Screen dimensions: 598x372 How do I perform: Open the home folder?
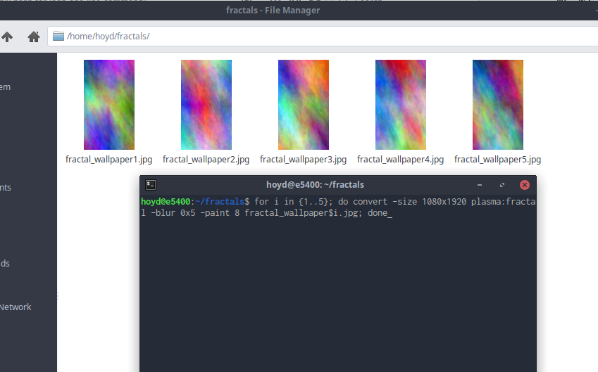click(x=32, y=37)
